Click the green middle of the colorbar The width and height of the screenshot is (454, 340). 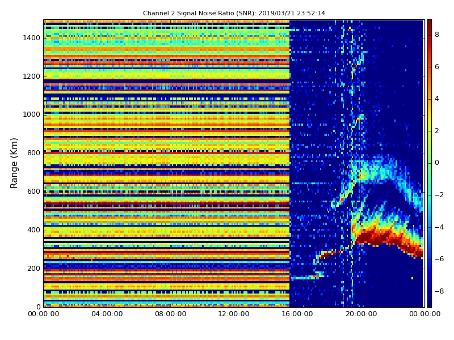[x=430, y=163]
